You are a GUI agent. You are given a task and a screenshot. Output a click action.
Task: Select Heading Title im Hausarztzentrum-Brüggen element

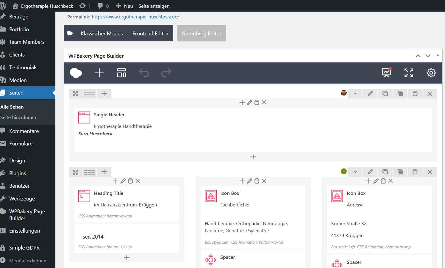127,204
